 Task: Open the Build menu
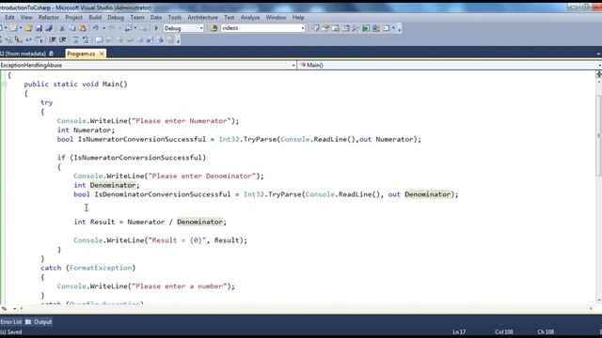95,18
